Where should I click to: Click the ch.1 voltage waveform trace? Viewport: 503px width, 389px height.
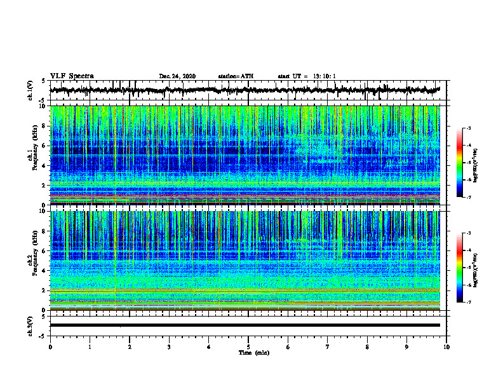click(245, 90)
